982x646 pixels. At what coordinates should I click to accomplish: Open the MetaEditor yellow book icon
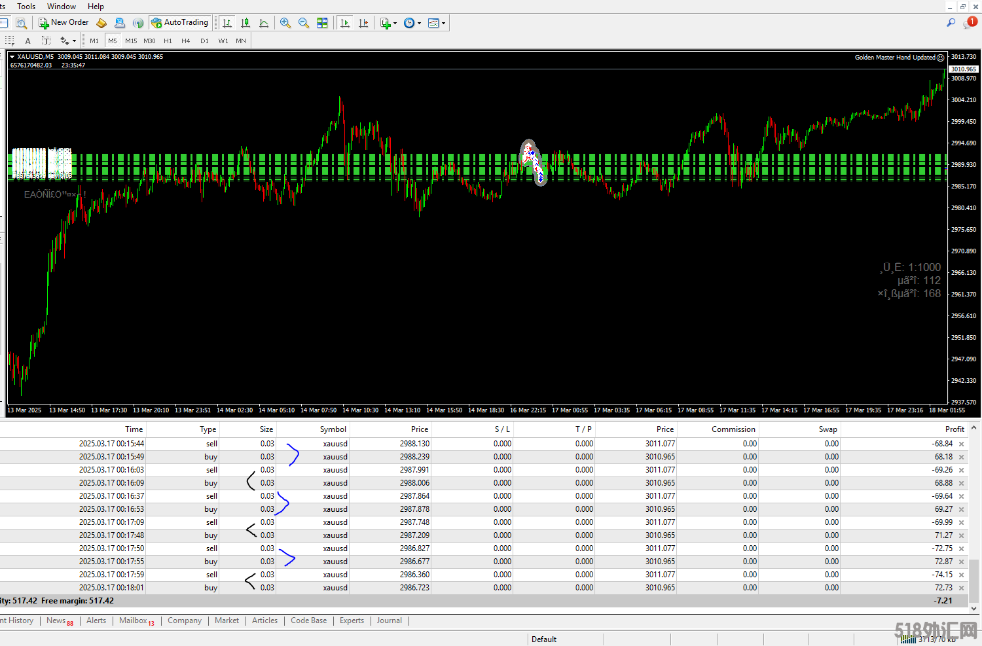[101, 23]
